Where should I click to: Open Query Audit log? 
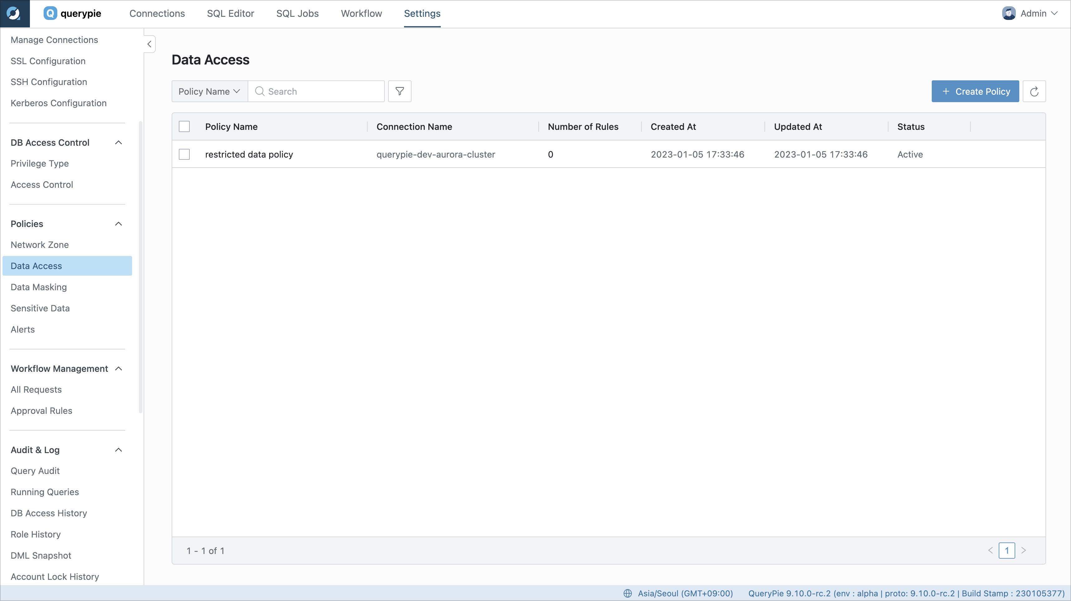click(35, 471)
